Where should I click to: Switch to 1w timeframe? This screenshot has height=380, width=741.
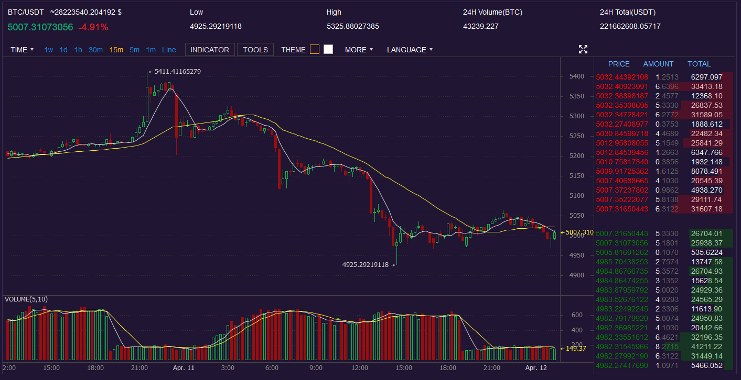[x=48, y=50]
